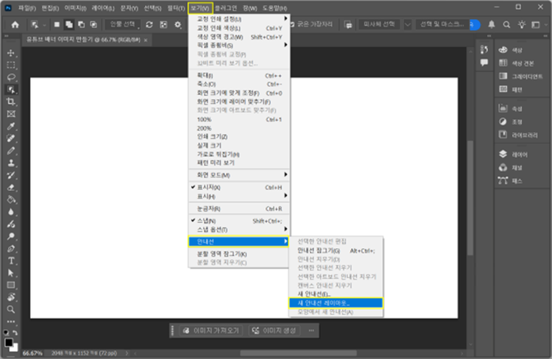Select the Crop tool
This screenshot has height=359, width=552.
click(x=11, y=102)
